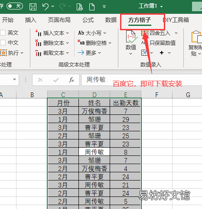Check the 中文 checkbox

point(3,43)
